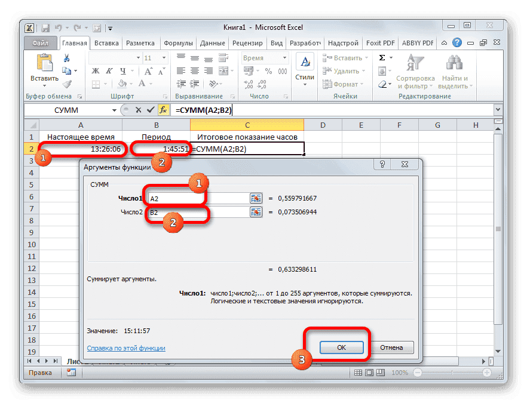
Task: Open the Время number format dropdown
Action: (285, 58)
